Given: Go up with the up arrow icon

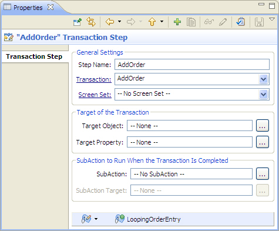Looking at the screenshot, I should pos(152,22).
